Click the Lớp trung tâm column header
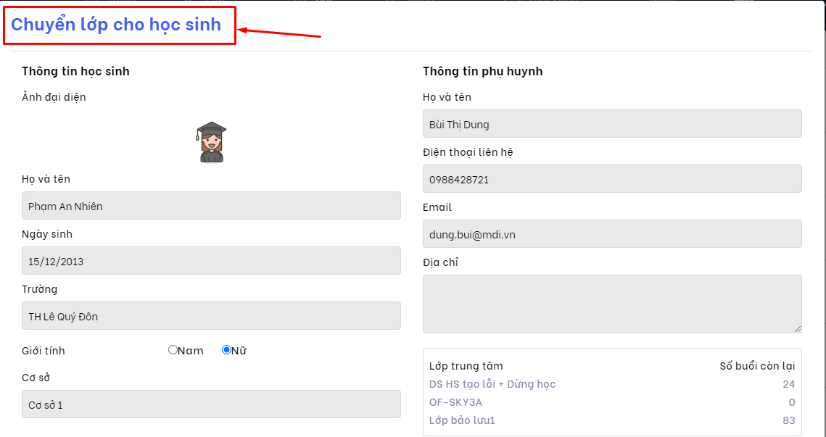The width and height of the screenshot is (826, 437). [466, 365]
